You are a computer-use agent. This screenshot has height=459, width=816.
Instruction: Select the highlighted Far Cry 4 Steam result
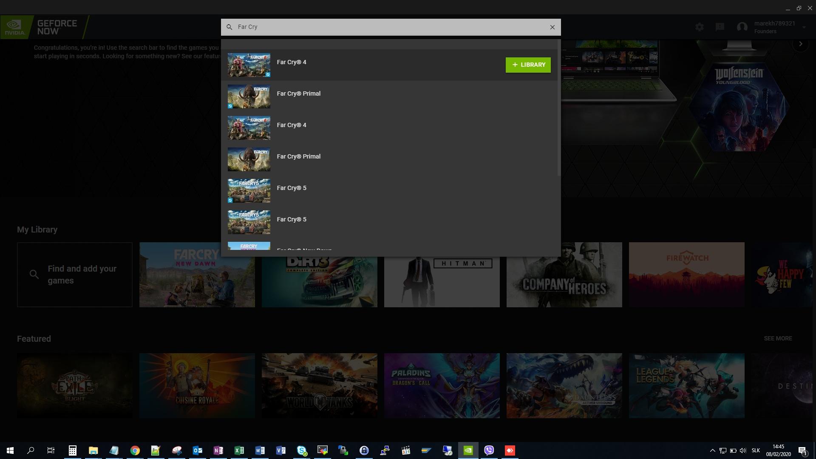point(389,65)
